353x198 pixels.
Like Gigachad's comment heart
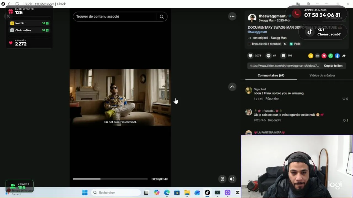tap(344, 99)
